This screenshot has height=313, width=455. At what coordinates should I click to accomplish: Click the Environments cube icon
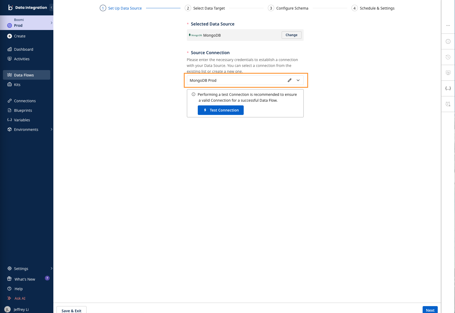[x=10, y=129]
